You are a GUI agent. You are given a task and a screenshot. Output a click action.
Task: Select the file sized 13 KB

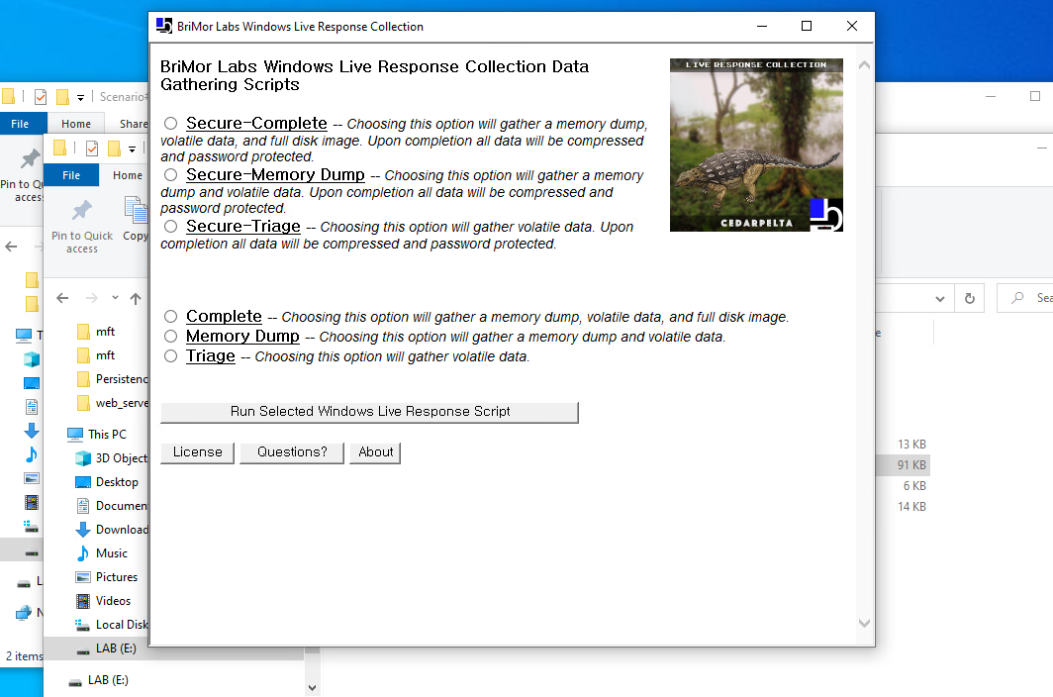(911, 445)
